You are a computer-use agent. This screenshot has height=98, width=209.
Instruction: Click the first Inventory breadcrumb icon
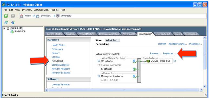(x=37, y=16)
